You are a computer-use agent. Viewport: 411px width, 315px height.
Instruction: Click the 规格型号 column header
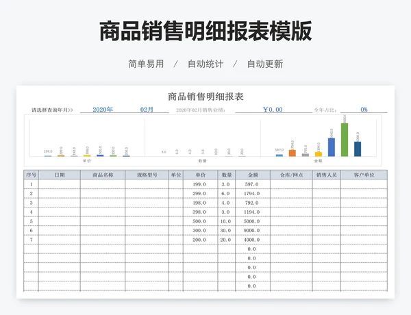147,175
